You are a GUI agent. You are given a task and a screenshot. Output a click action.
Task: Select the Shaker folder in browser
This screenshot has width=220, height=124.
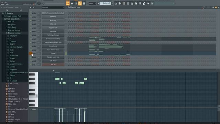(12, 61)
